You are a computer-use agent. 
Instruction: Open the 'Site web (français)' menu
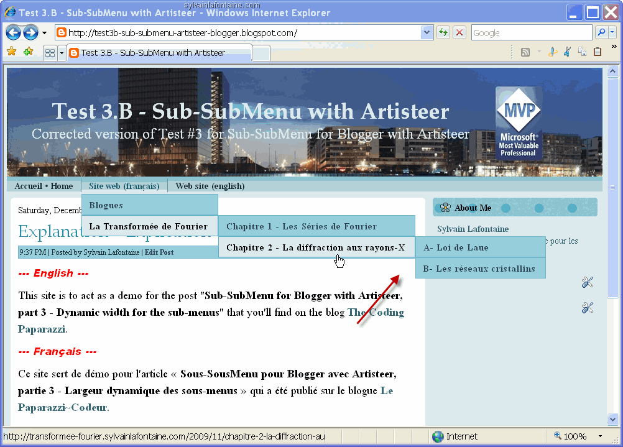coord(124,186)
